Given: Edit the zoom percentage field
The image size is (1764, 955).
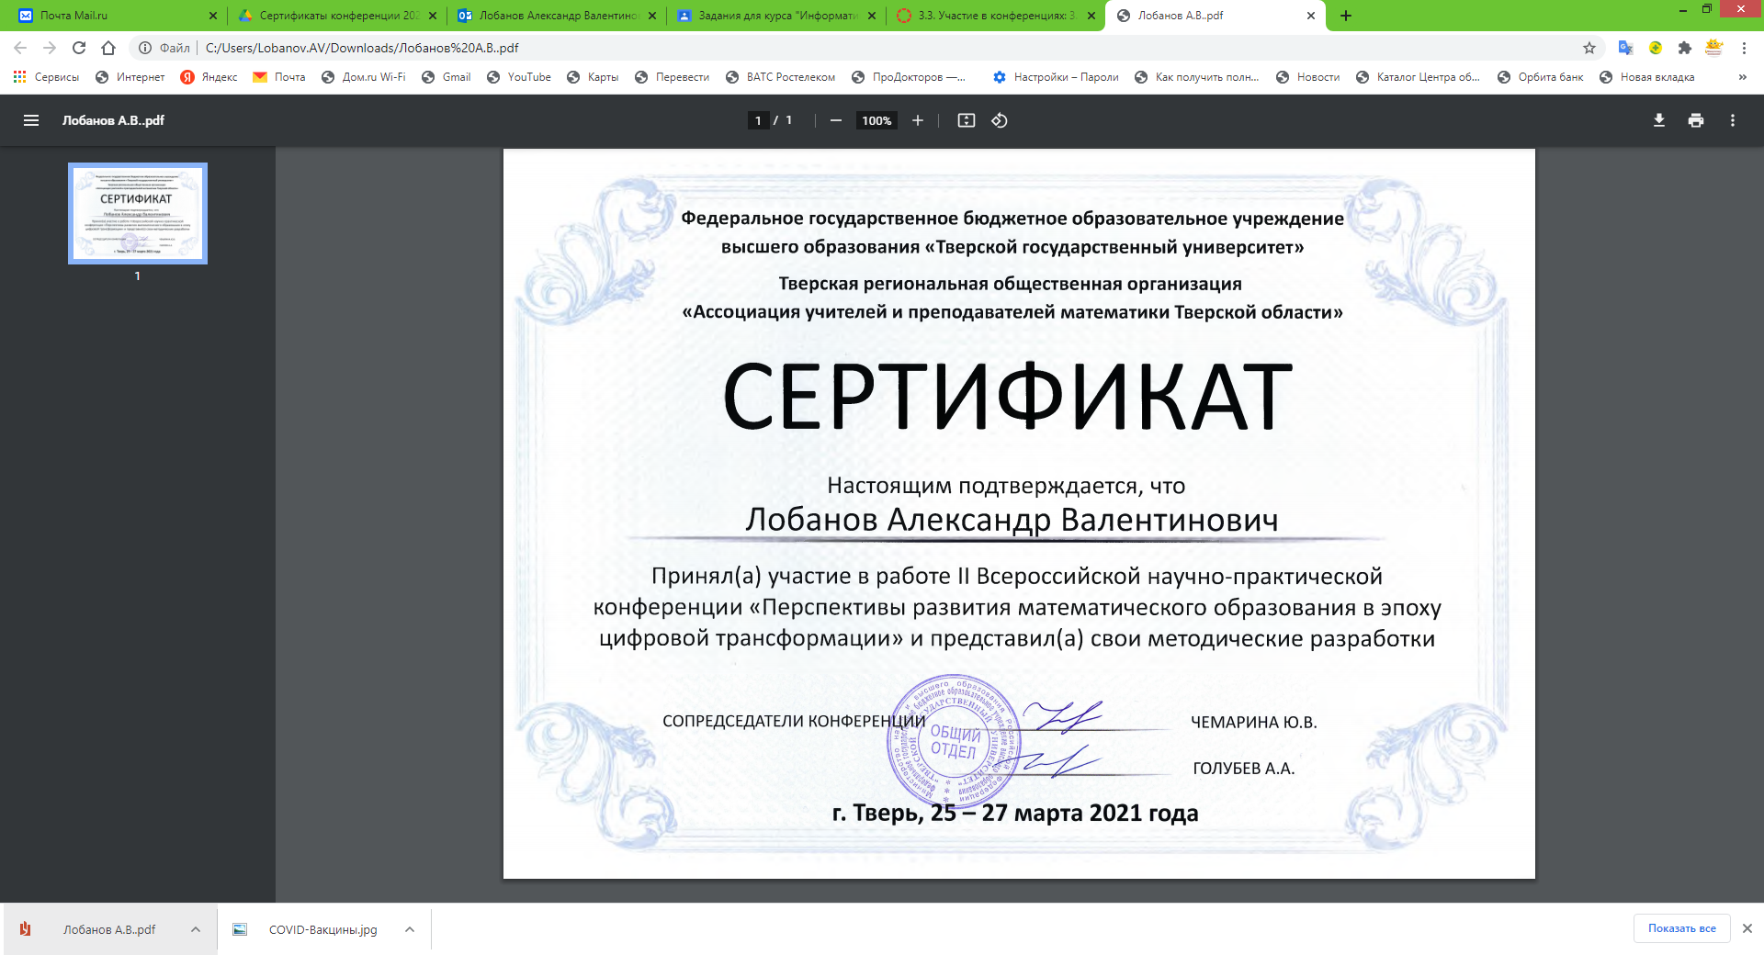Looking at the screenshot, I should (876, 120).
